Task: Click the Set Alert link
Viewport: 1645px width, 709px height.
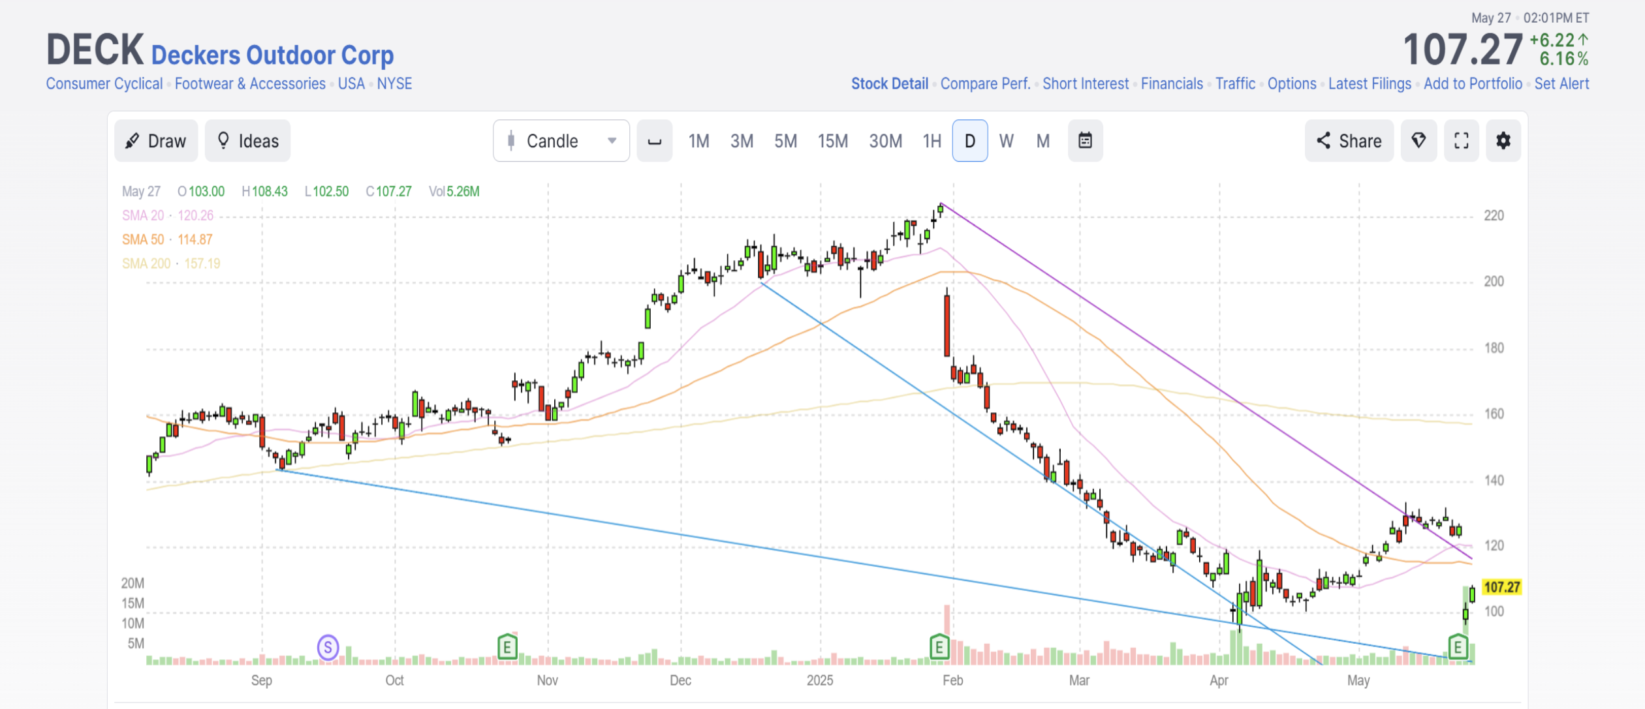Action: pyautogui.click(x=1561, y=84)
